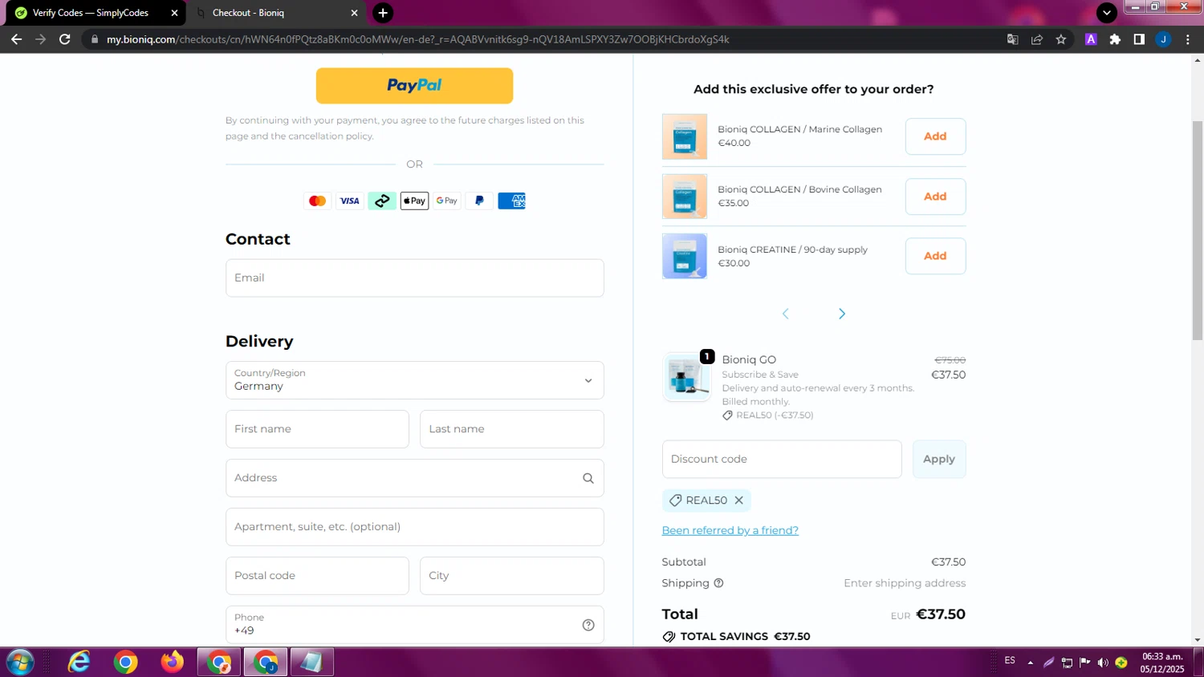
Task: Click the small PayPal payment icon
Action: 479,201
